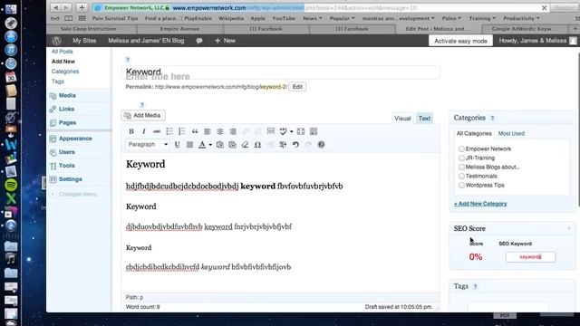580x326 pixels.
Task: Undo the last edit
Action: click(x=295, y=145)
